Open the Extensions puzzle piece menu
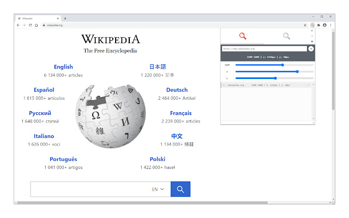Image resolution: width=349 pixels, height=218 pixels. (x=318, y=25)
